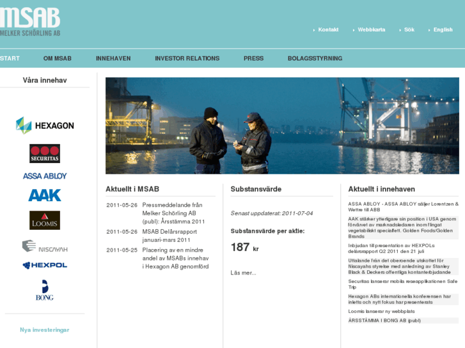Select the Aktuellt i MSAB heading

coord(132,189)
